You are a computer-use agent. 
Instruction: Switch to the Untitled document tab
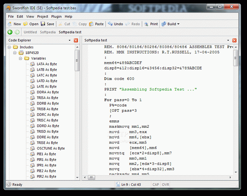[x=30, y=32]
